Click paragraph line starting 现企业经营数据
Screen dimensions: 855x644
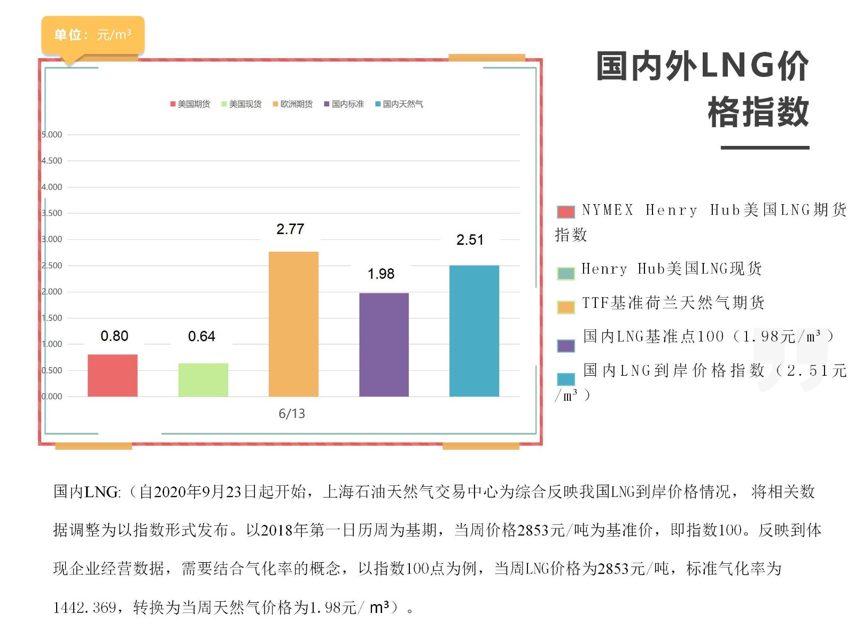click(x=417, y=569)
